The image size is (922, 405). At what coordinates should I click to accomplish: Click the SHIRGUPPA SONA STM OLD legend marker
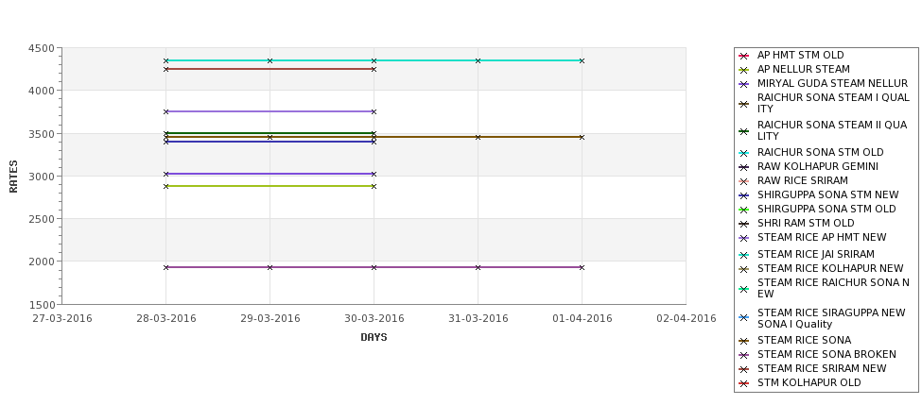click(744, 210)
